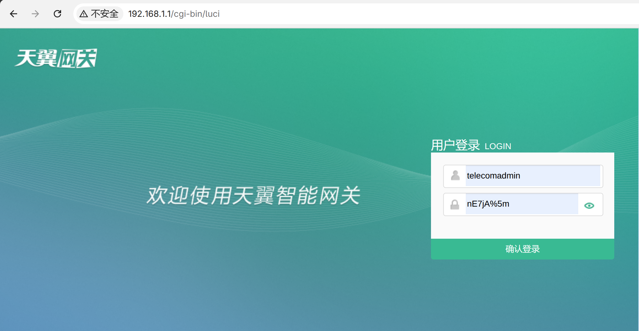Toggle password visibility with the eye icon
639x331 pixels.
click(589, 205)
